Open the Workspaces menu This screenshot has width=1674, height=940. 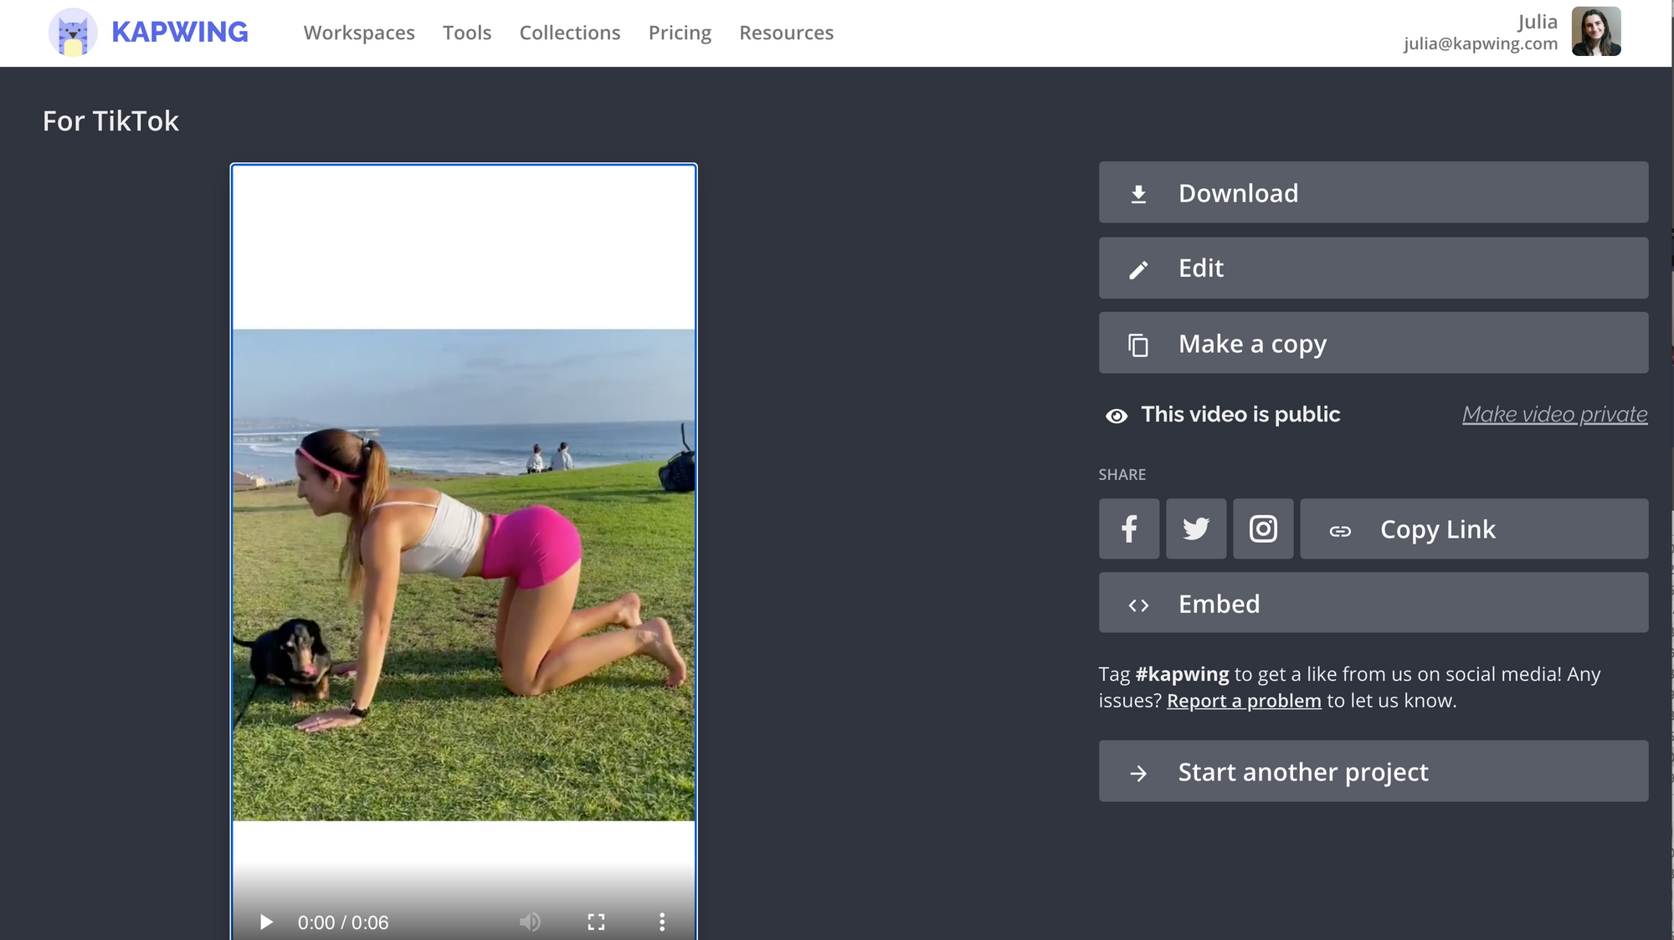[359, 33]
